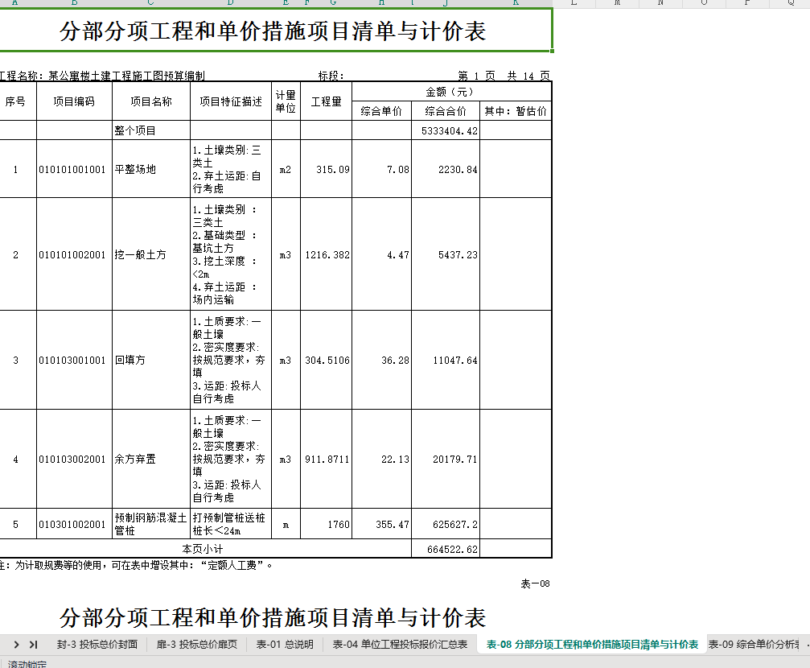The height and width of the screenshot is (668, 810).
Task: Select item code 010101001001
Action: [x=74, y=169]
